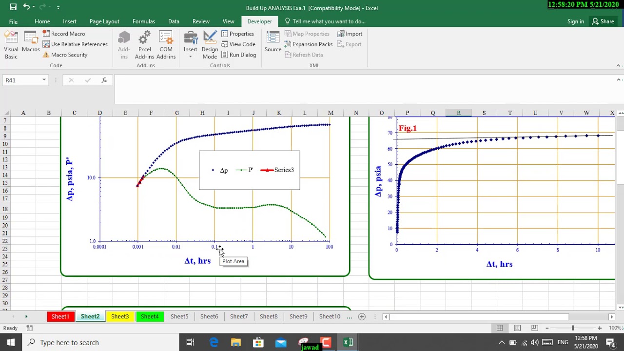The width and height of the screenshot is (624, 351).
Task: Click the zoom in plus button
Action: tap(600, 328)
